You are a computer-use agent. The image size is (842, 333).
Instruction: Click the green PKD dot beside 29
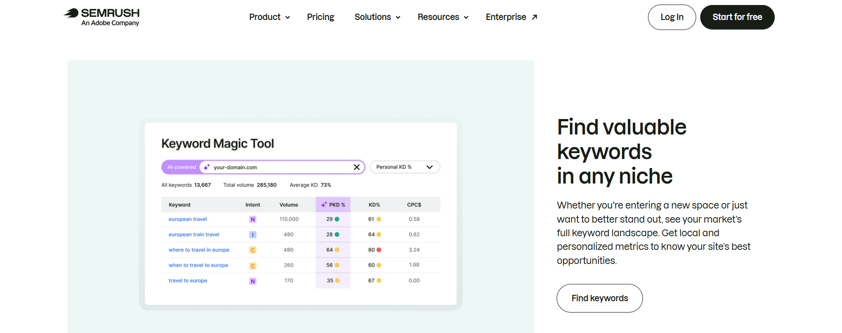point(337,219)
